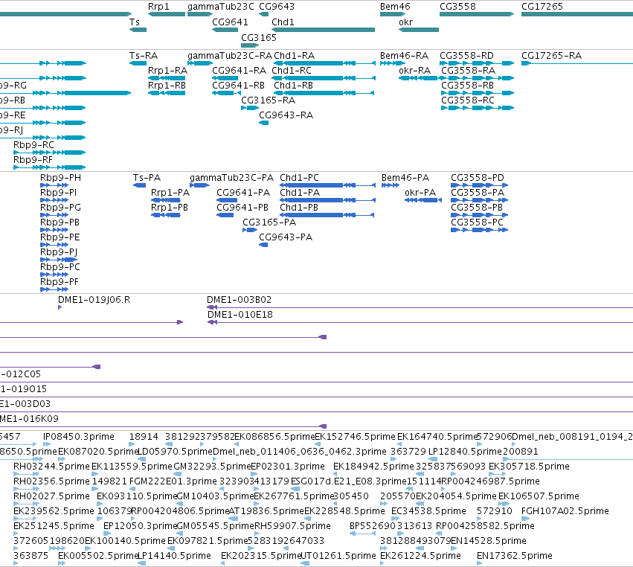
Task: Select protein Bem46-PA label
Action: 405,178
